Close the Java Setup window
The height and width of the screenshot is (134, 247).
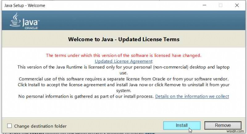[x=237, y=5]
